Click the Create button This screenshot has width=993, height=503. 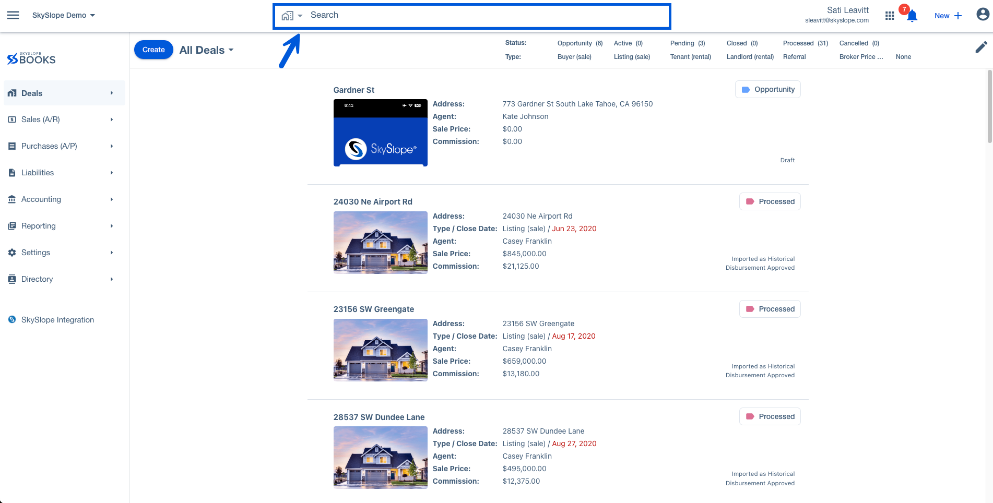(x=153, y=50)
